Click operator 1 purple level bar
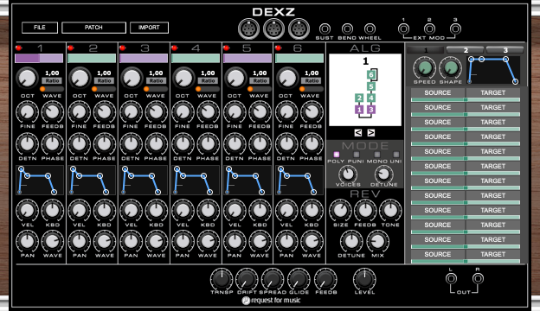 [x=39, y=59]
